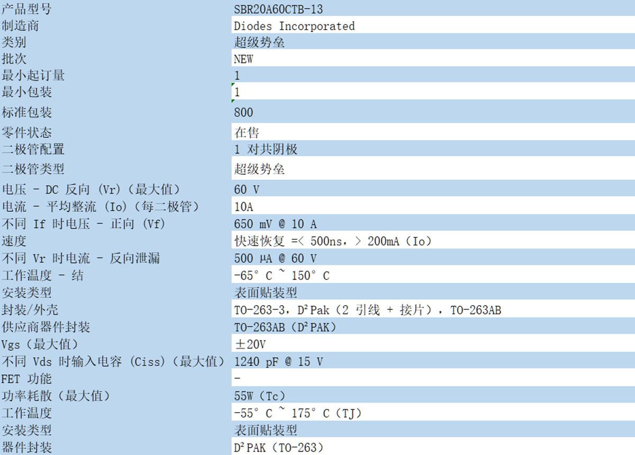This screenshot has width=635, height=455.
Task: Select the 500 μA @ 60 V cell
Action: (275, 258)
